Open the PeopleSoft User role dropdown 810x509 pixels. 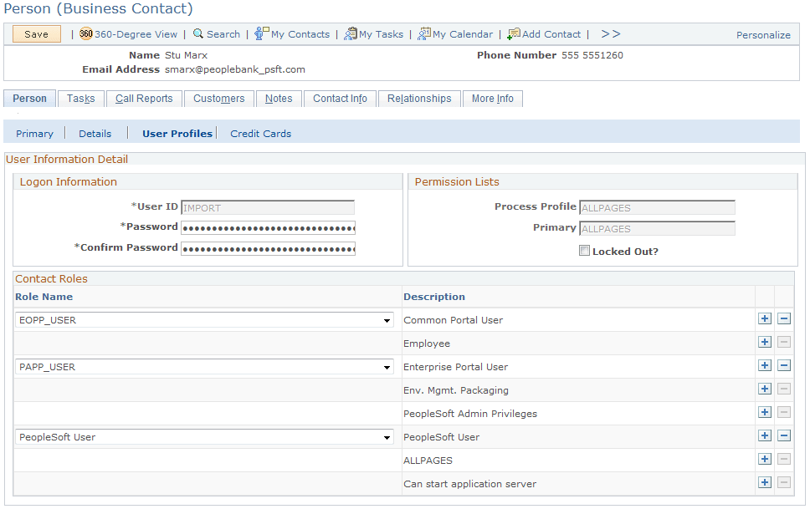(386, 437)
